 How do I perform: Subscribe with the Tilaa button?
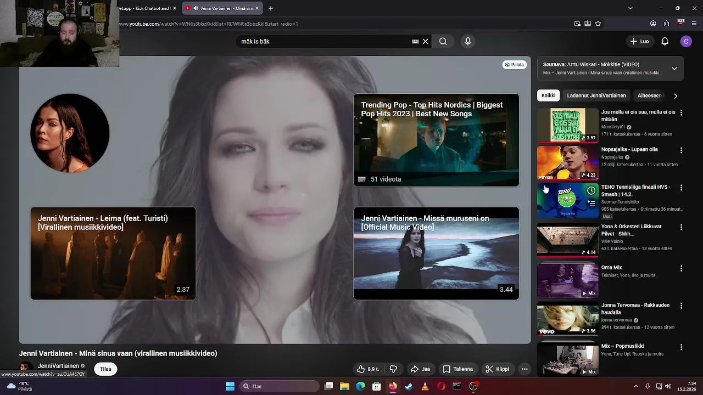click(105, 369)
